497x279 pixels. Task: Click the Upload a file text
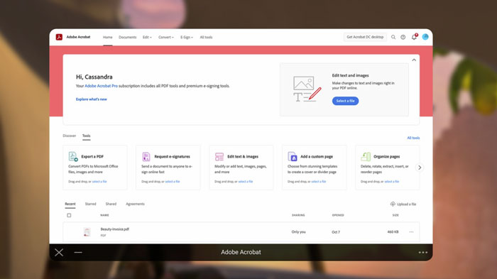[406, 204]
